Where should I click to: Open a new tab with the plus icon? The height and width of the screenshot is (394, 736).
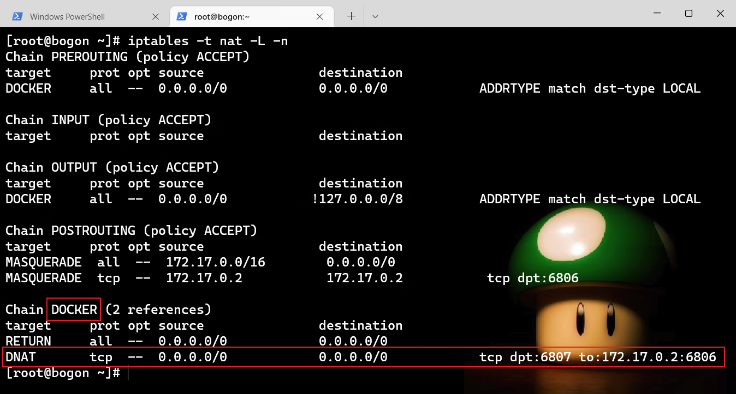point(351,16)
